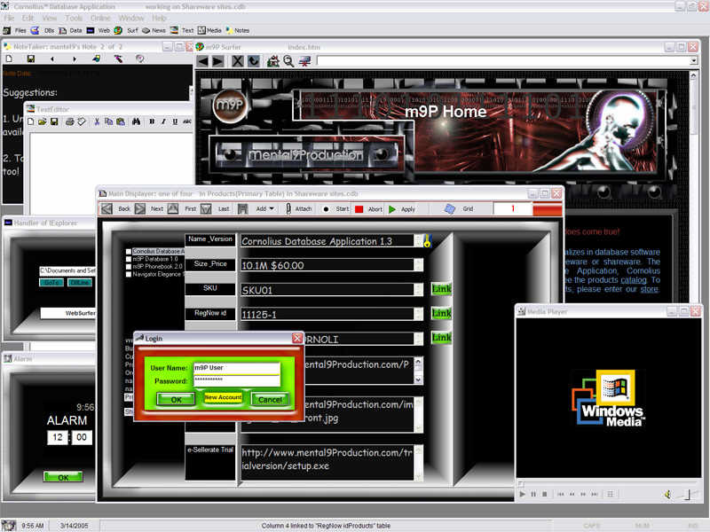The height and width of the screenshot is (532, 710).
Task: Save the note in NoteTaker
Action: click(31, 59)
